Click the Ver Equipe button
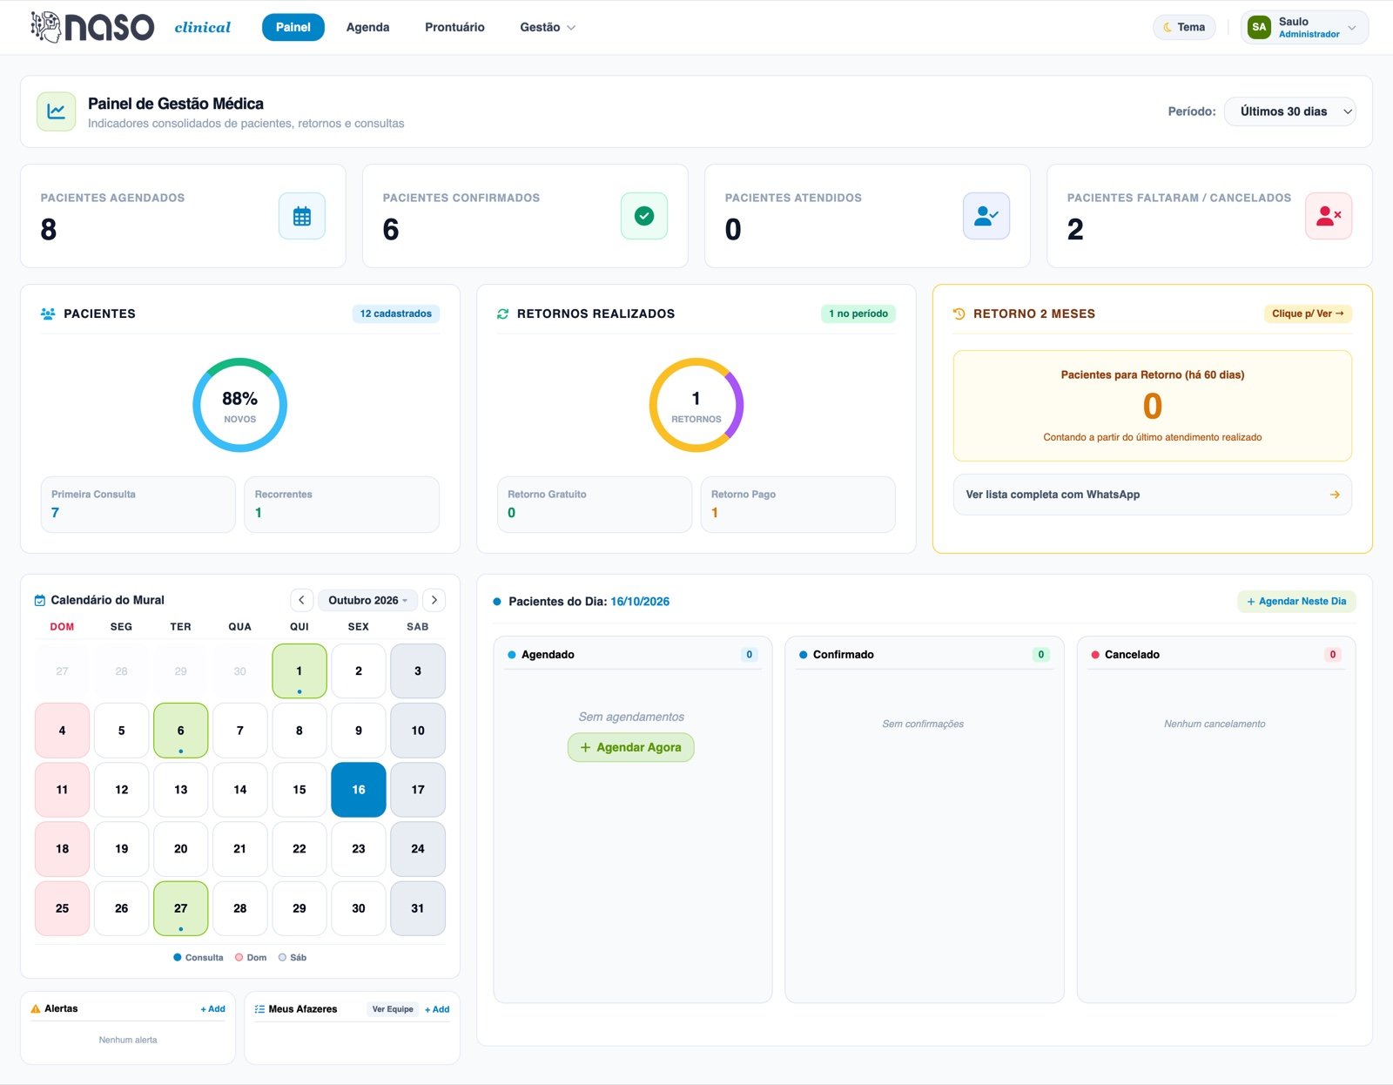Viewport: 1393px width, 1085px height. point(393,1009)
